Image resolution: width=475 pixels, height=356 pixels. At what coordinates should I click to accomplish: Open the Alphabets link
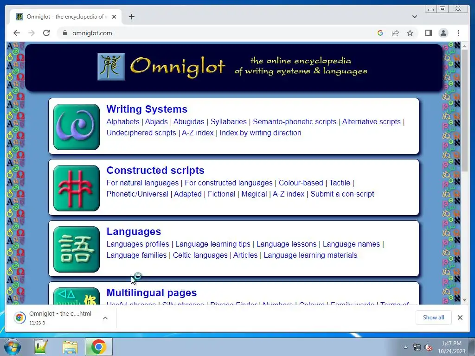click(x=122, y=122)
